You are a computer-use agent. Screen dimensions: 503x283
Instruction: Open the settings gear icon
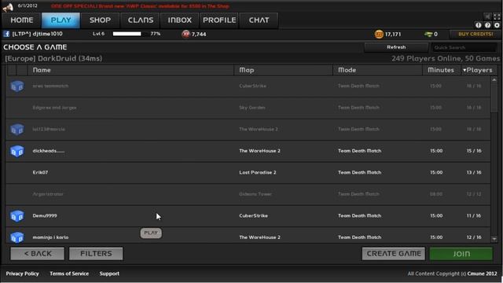click(497, 25)
